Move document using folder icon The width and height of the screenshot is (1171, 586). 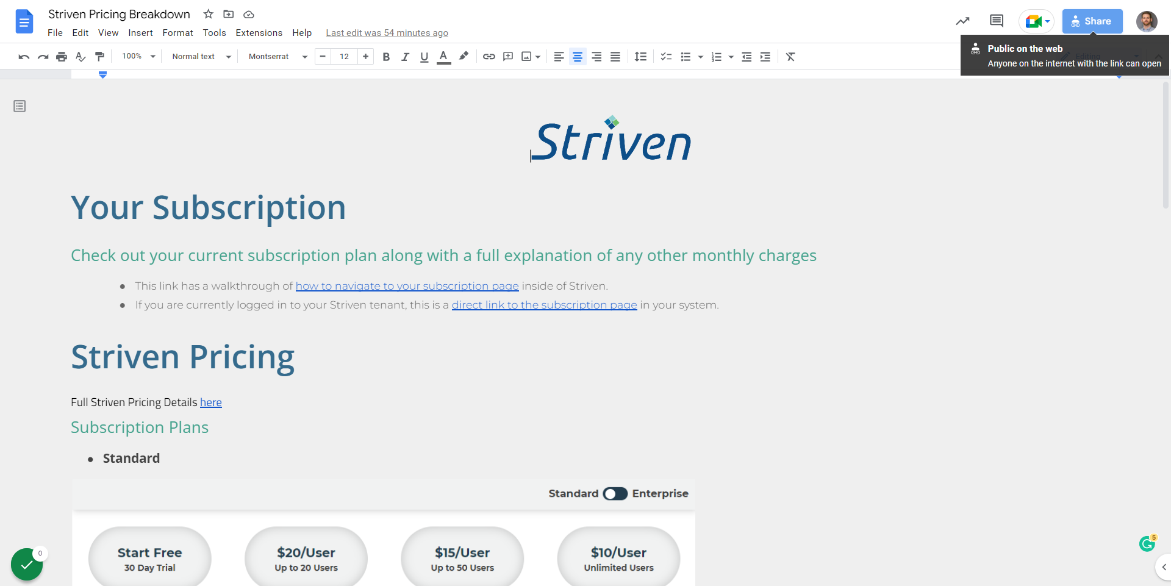pyautogui.click(x=229, y=14)
